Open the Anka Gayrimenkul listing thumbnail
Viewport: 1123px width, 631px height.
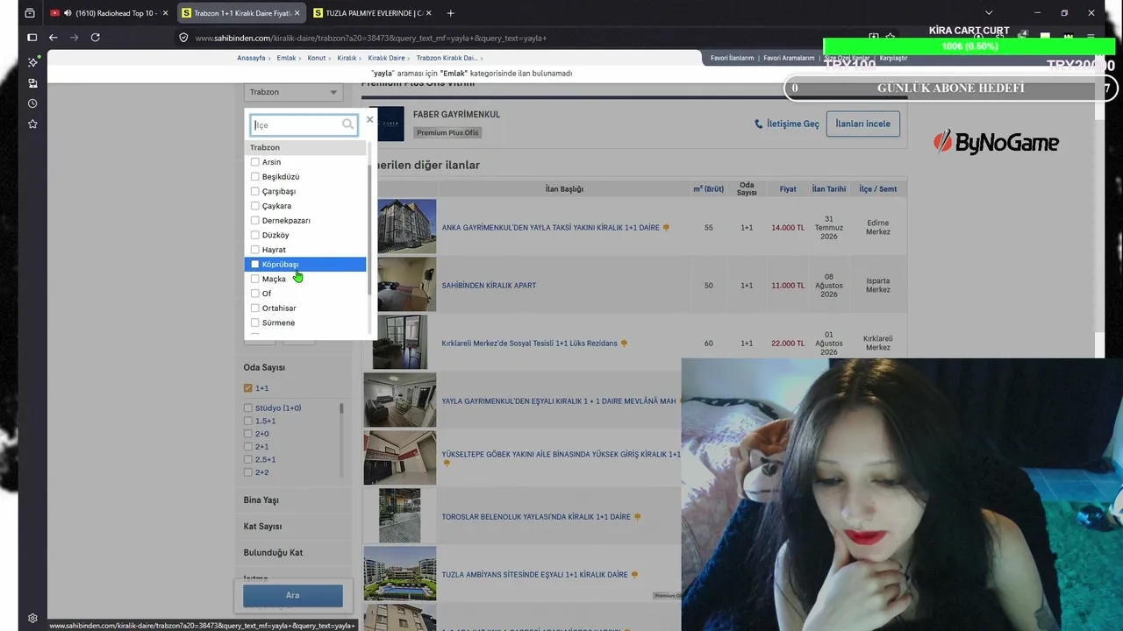[x=406, y=227]
